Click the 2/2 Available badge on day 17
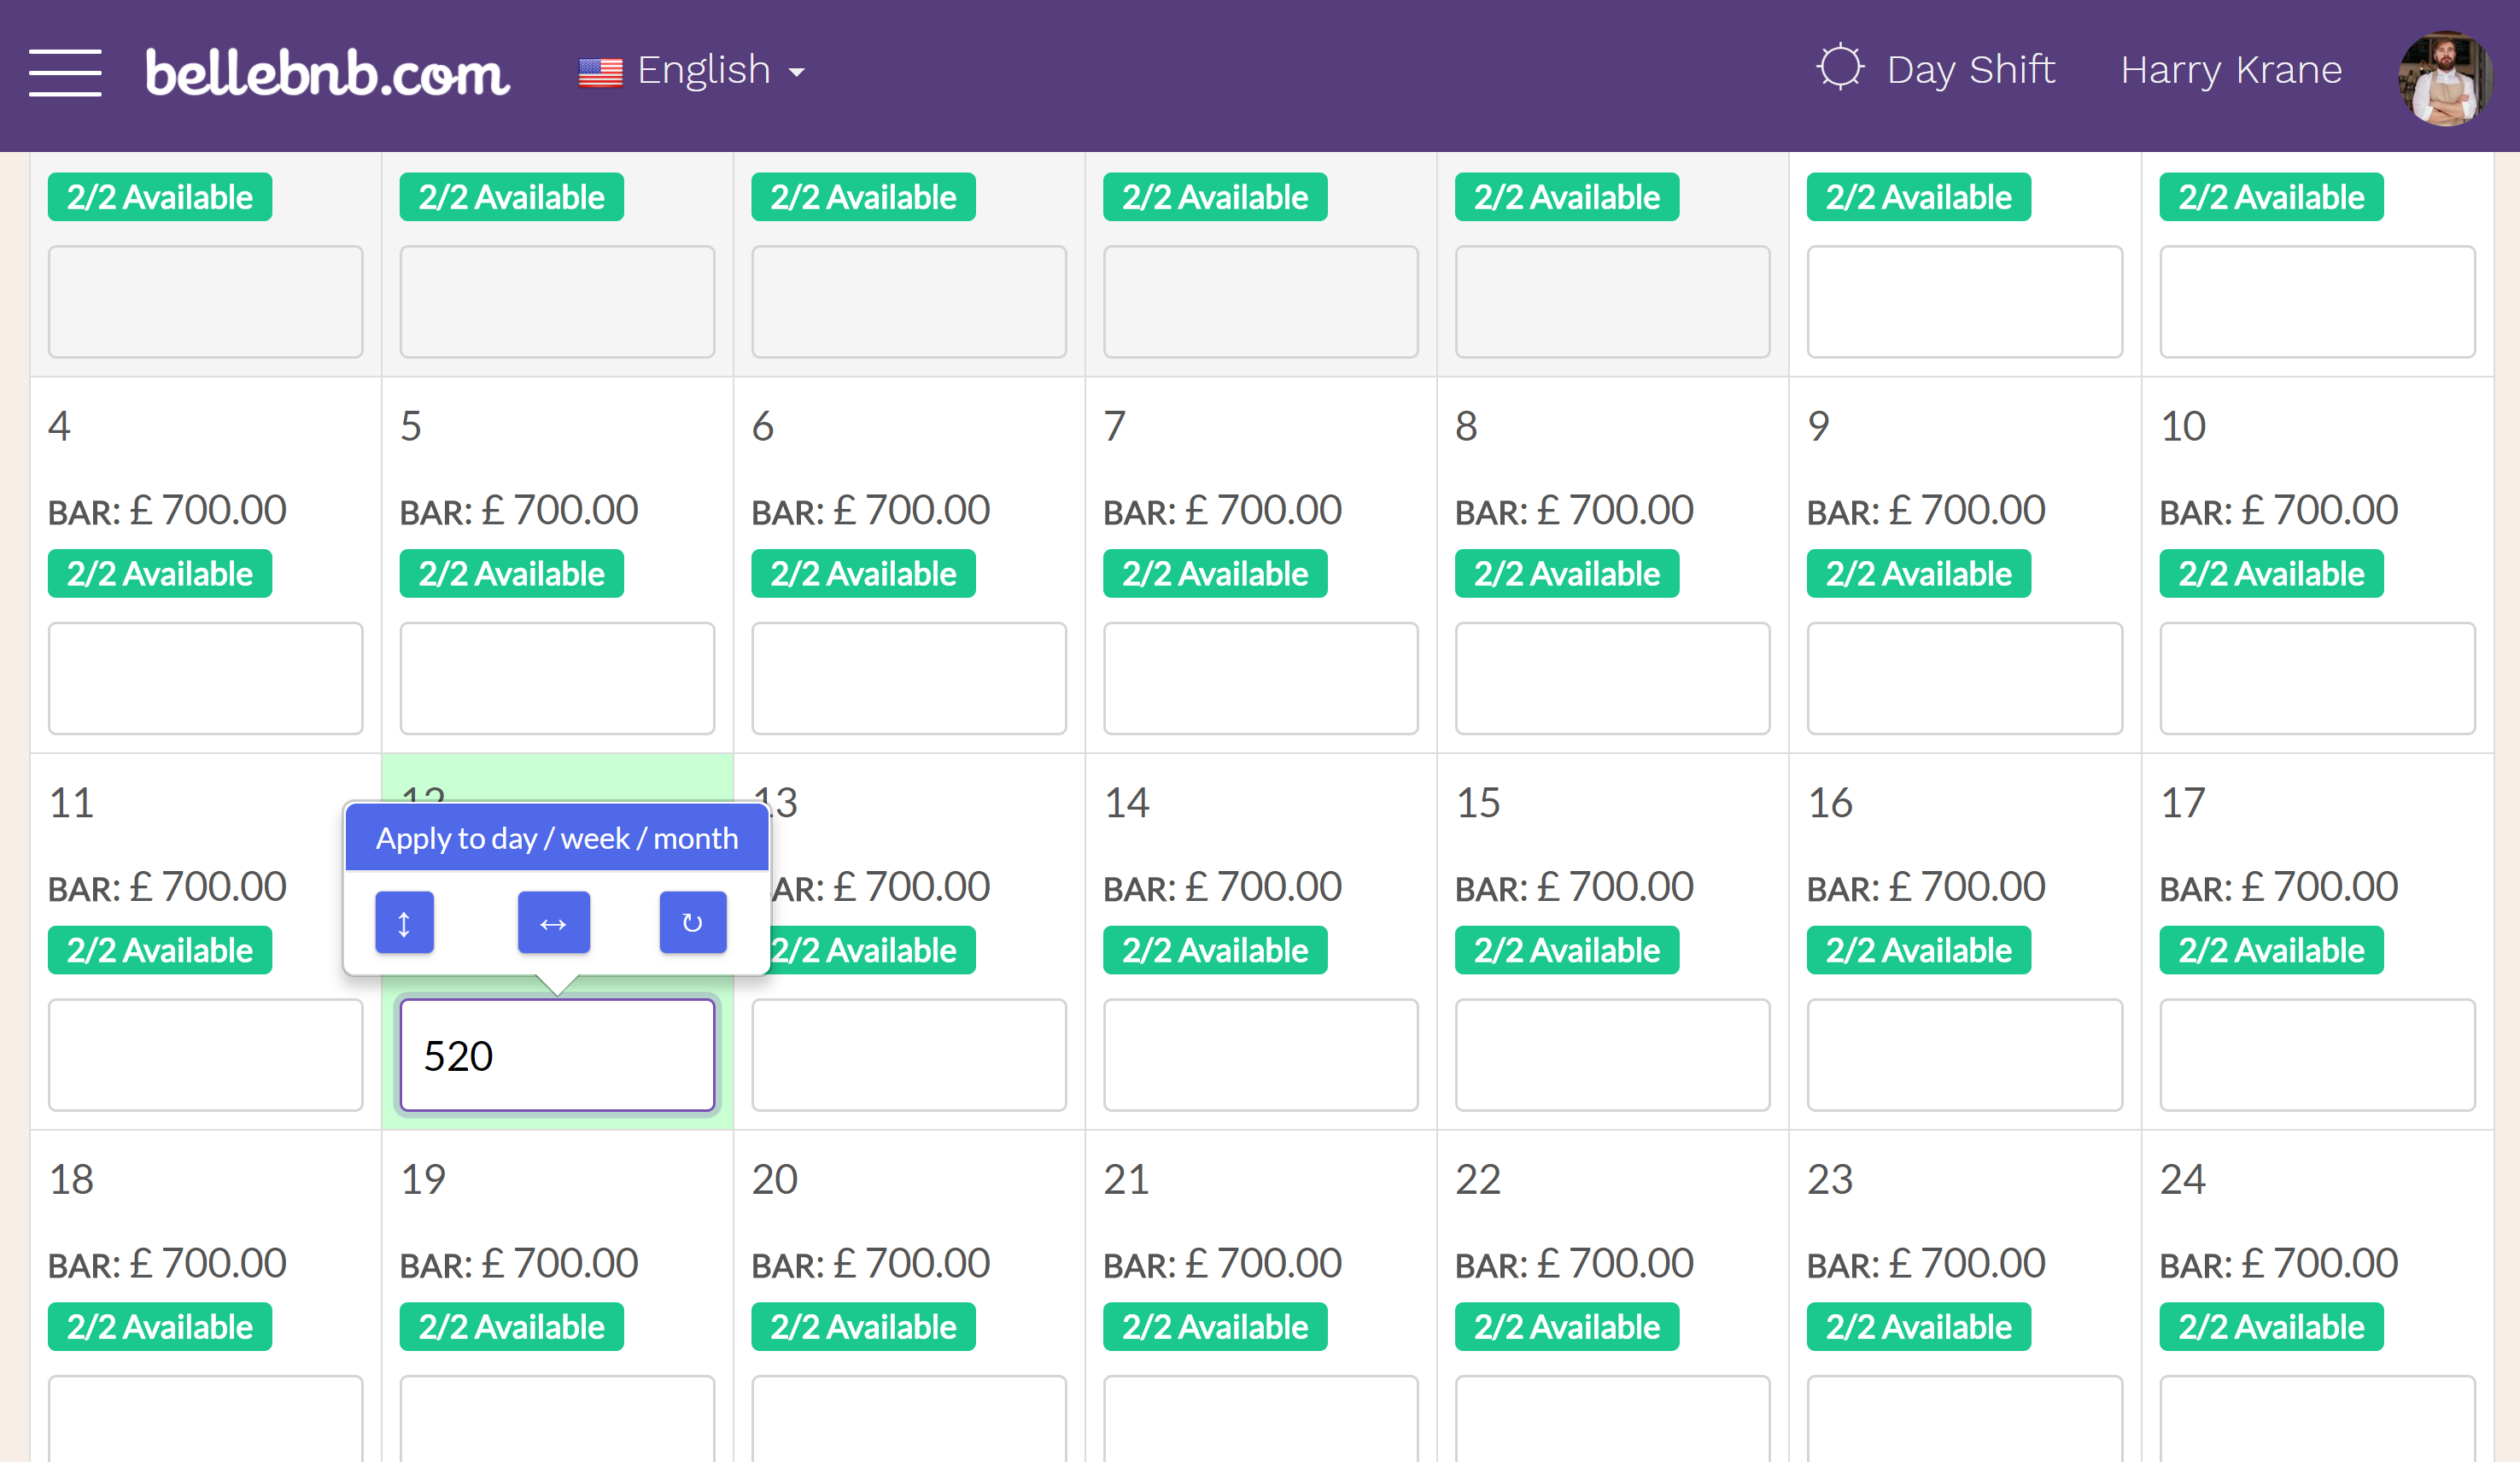The width and height of the screenshot is (2520, 1462). coord(2271,950)
